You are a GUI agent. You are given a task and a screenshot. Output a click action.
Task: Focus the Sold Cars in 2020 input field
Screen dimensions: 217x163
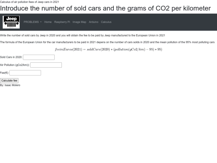tap(39, 57)
